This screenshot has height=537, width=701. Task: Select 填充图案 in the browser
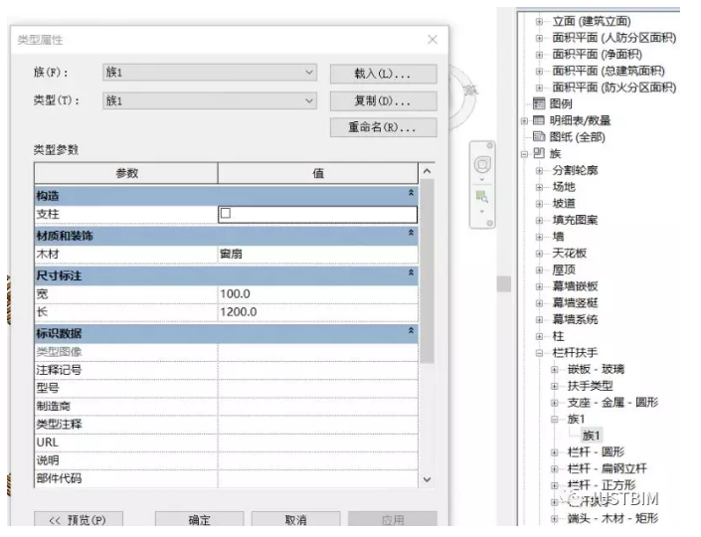pyautogui.click(x=575, y=220)
